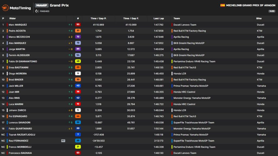This screenshot has height=156, width=278.
Task: Click number badge 5 of Johann Zarco
Action: (78, 110)
